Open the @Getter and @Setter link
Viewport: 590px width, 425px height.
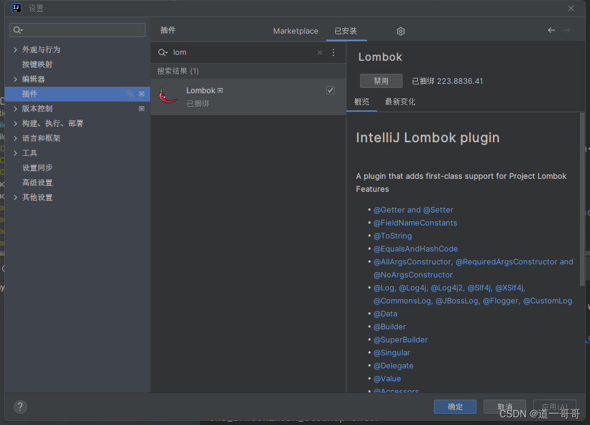413,210
